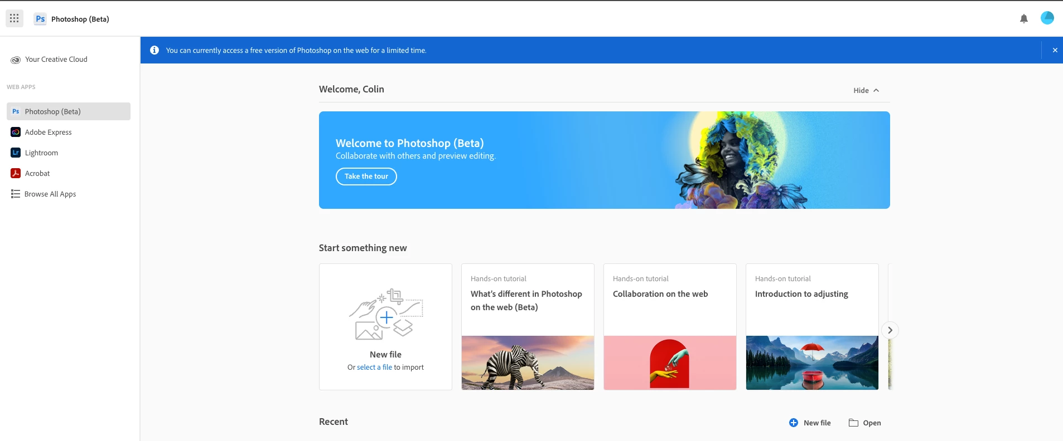Open the apps grid launcher icon
Image resolution: width=1063 pixels, height=441 pixels.
(15, 18)
